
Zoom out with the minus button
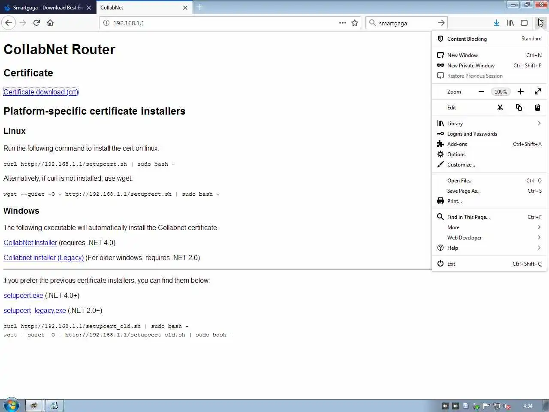[x=481, y=91]
